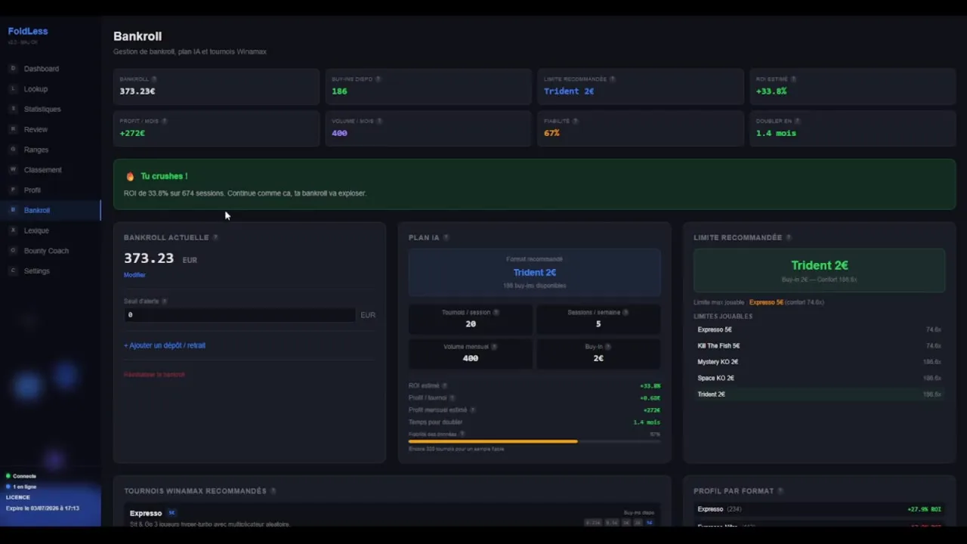967x544 pixels.
Task: Click the Sessions / semaine value 5
Action: pos(598,323)
